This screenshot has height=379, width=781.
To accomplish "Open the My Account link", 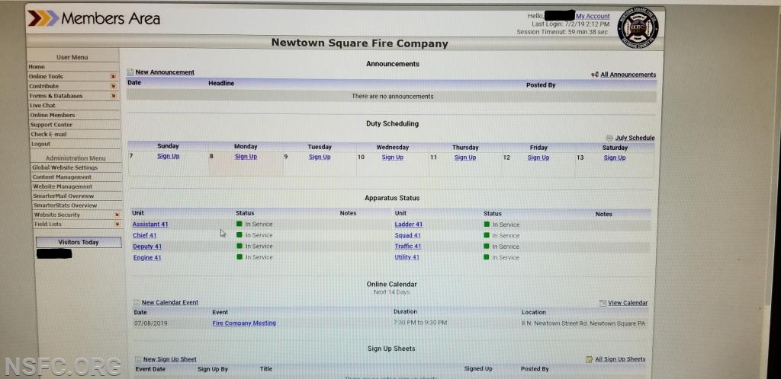I will (x=593, y=17).
